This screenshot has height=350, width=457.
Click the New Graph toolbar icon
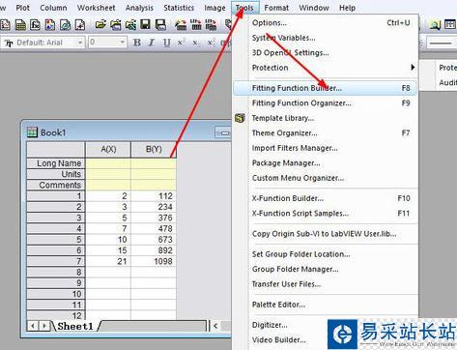[x=5, y=25]
